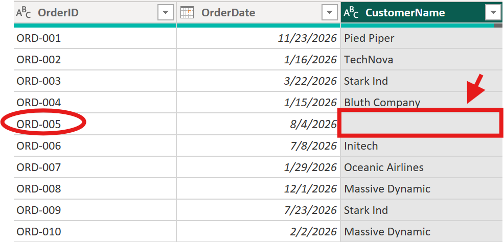Click Massive Dynamic in the ORD-010 row
The image size is (504, 242).
point(422,231)
